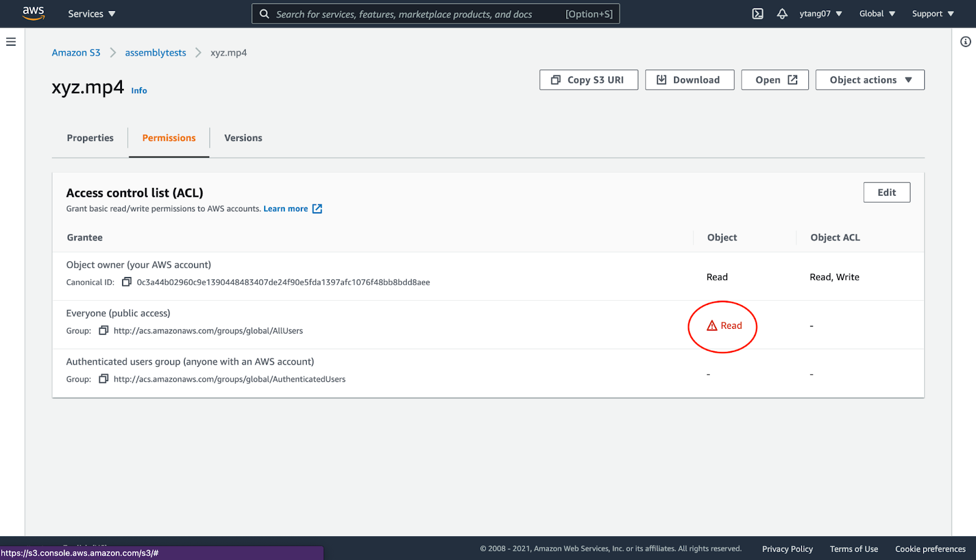Expand the Support menu
Viewport: 976px width, 560px height.
pyautogui.click(x=933, y=13)
